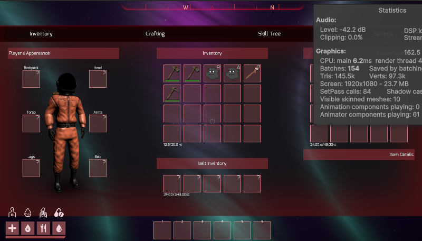This screenshot has width=422, height=241.
Task: Click the Item Details header
Action: click(359, 154)
